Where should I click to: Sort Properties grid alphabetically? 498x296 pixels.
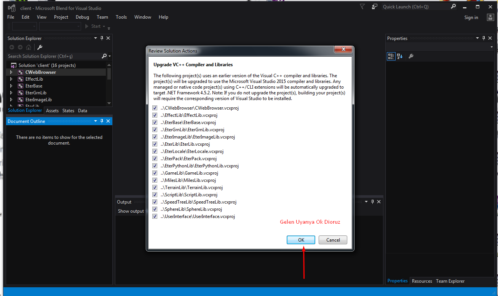pos(400,56)
